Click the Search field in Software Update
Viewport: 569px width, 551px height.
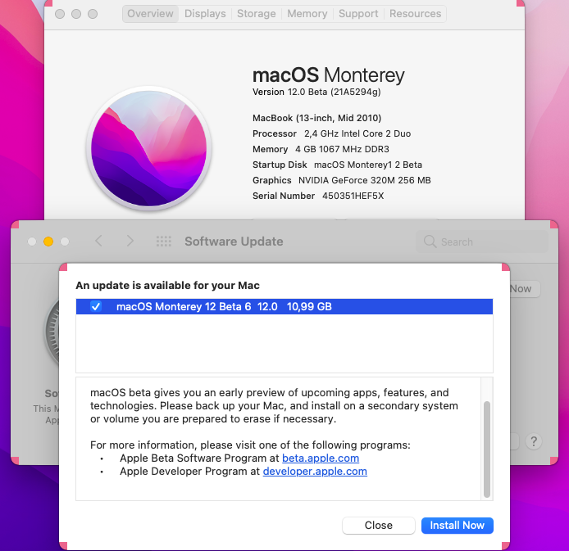482,242
